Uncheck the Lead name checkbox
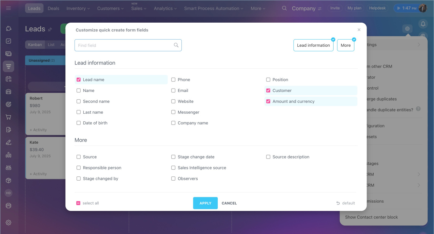Image resolution: width=434 pixels, height=234 pixels. (x=79, y=80)
